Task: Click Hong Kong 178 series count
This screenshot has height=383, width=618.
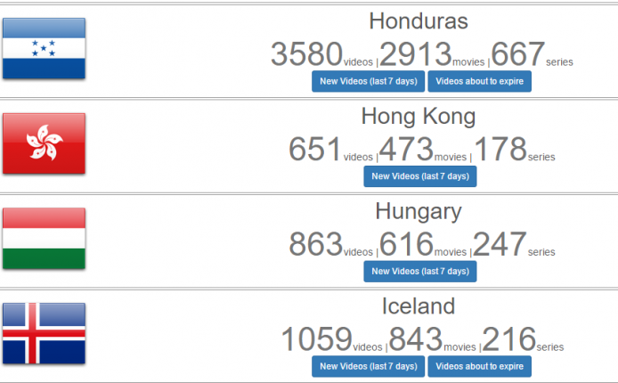Action: (x=500, y=150)
